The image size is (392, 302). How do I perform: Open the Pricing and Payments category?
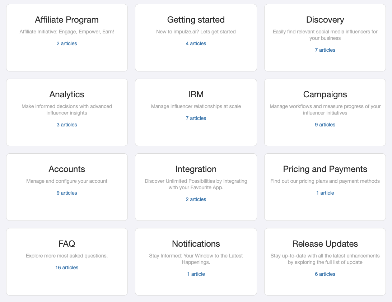(x=325, y=169)
